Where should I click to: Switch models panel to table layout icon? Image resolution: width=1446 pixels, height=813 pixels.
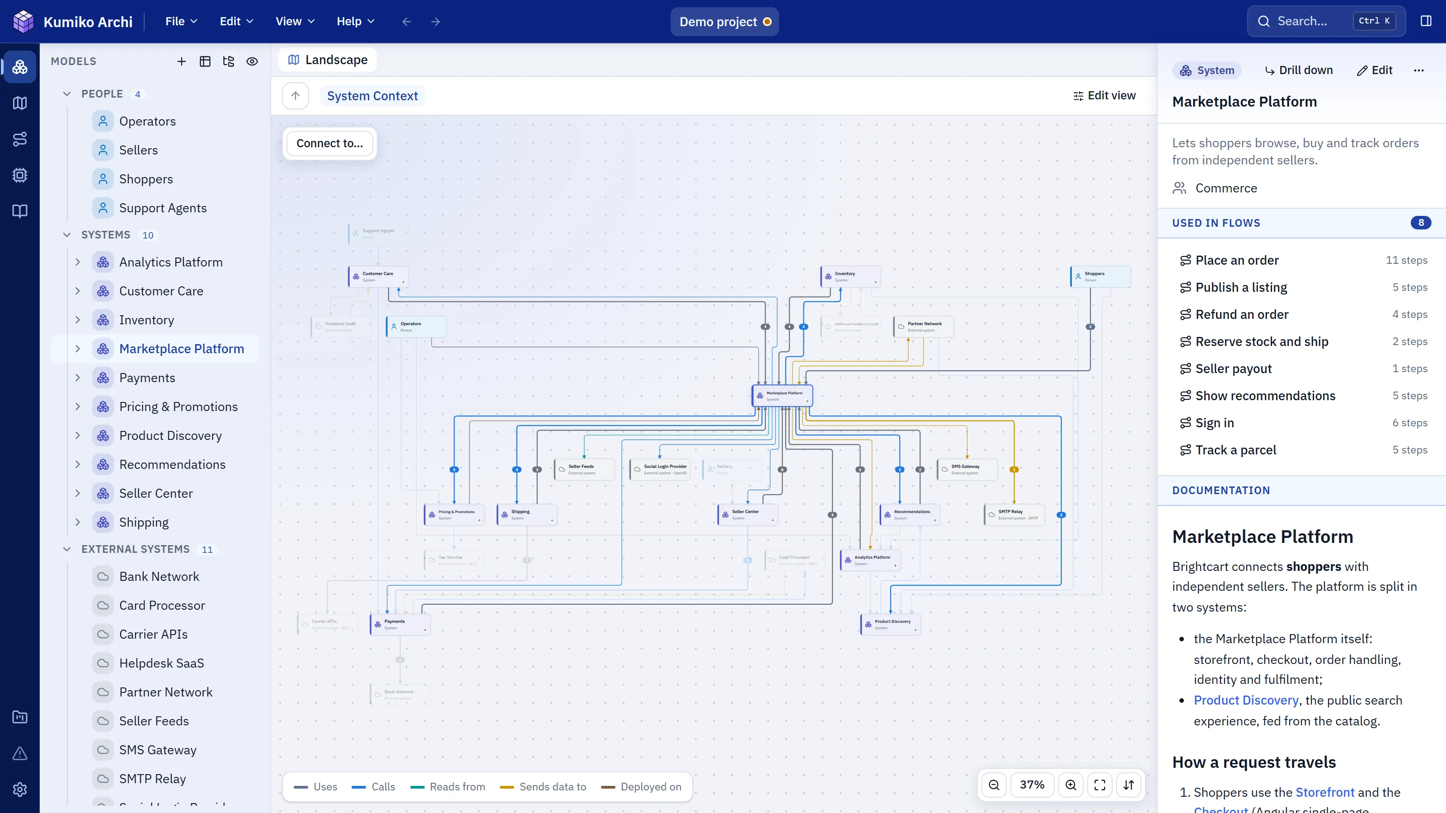pos(205,62)
